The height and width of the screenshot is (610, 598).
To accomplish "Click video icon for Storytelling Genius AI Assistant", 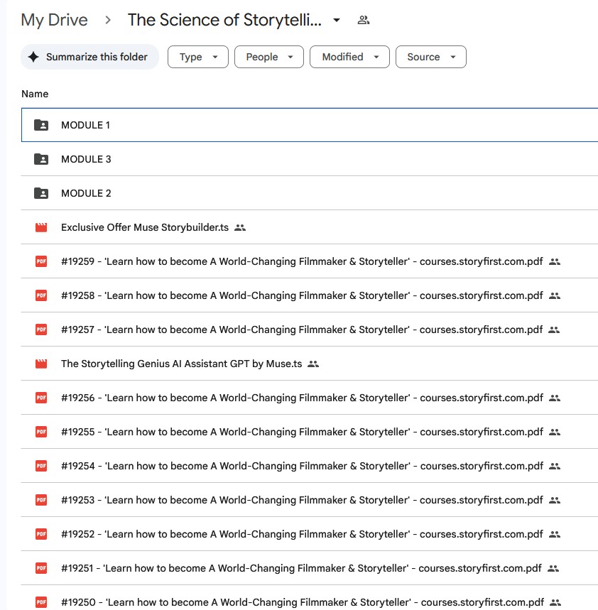I will [x=41, y=364].
